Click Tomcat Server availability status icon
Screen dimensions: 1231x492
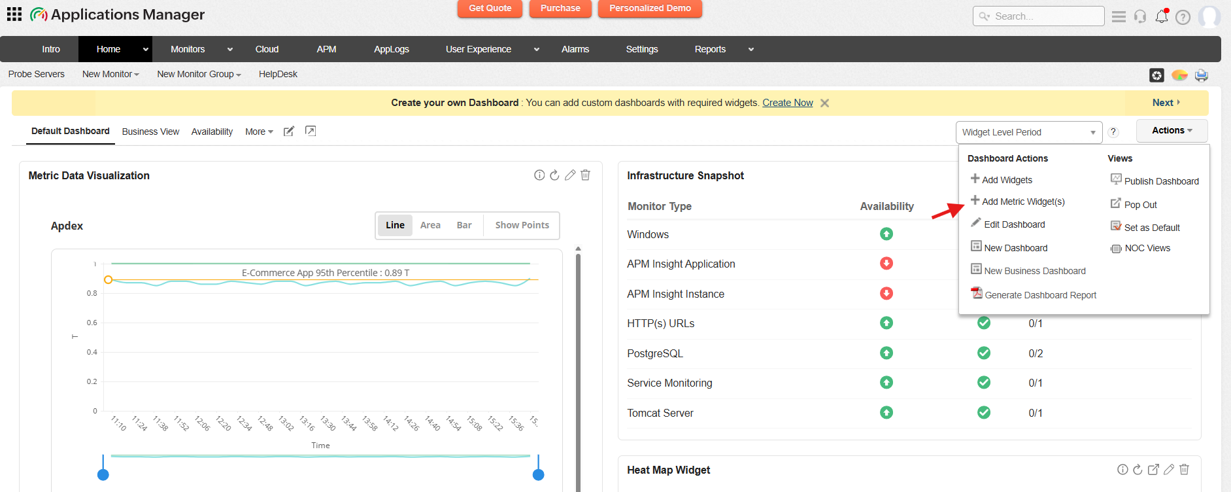886,412
